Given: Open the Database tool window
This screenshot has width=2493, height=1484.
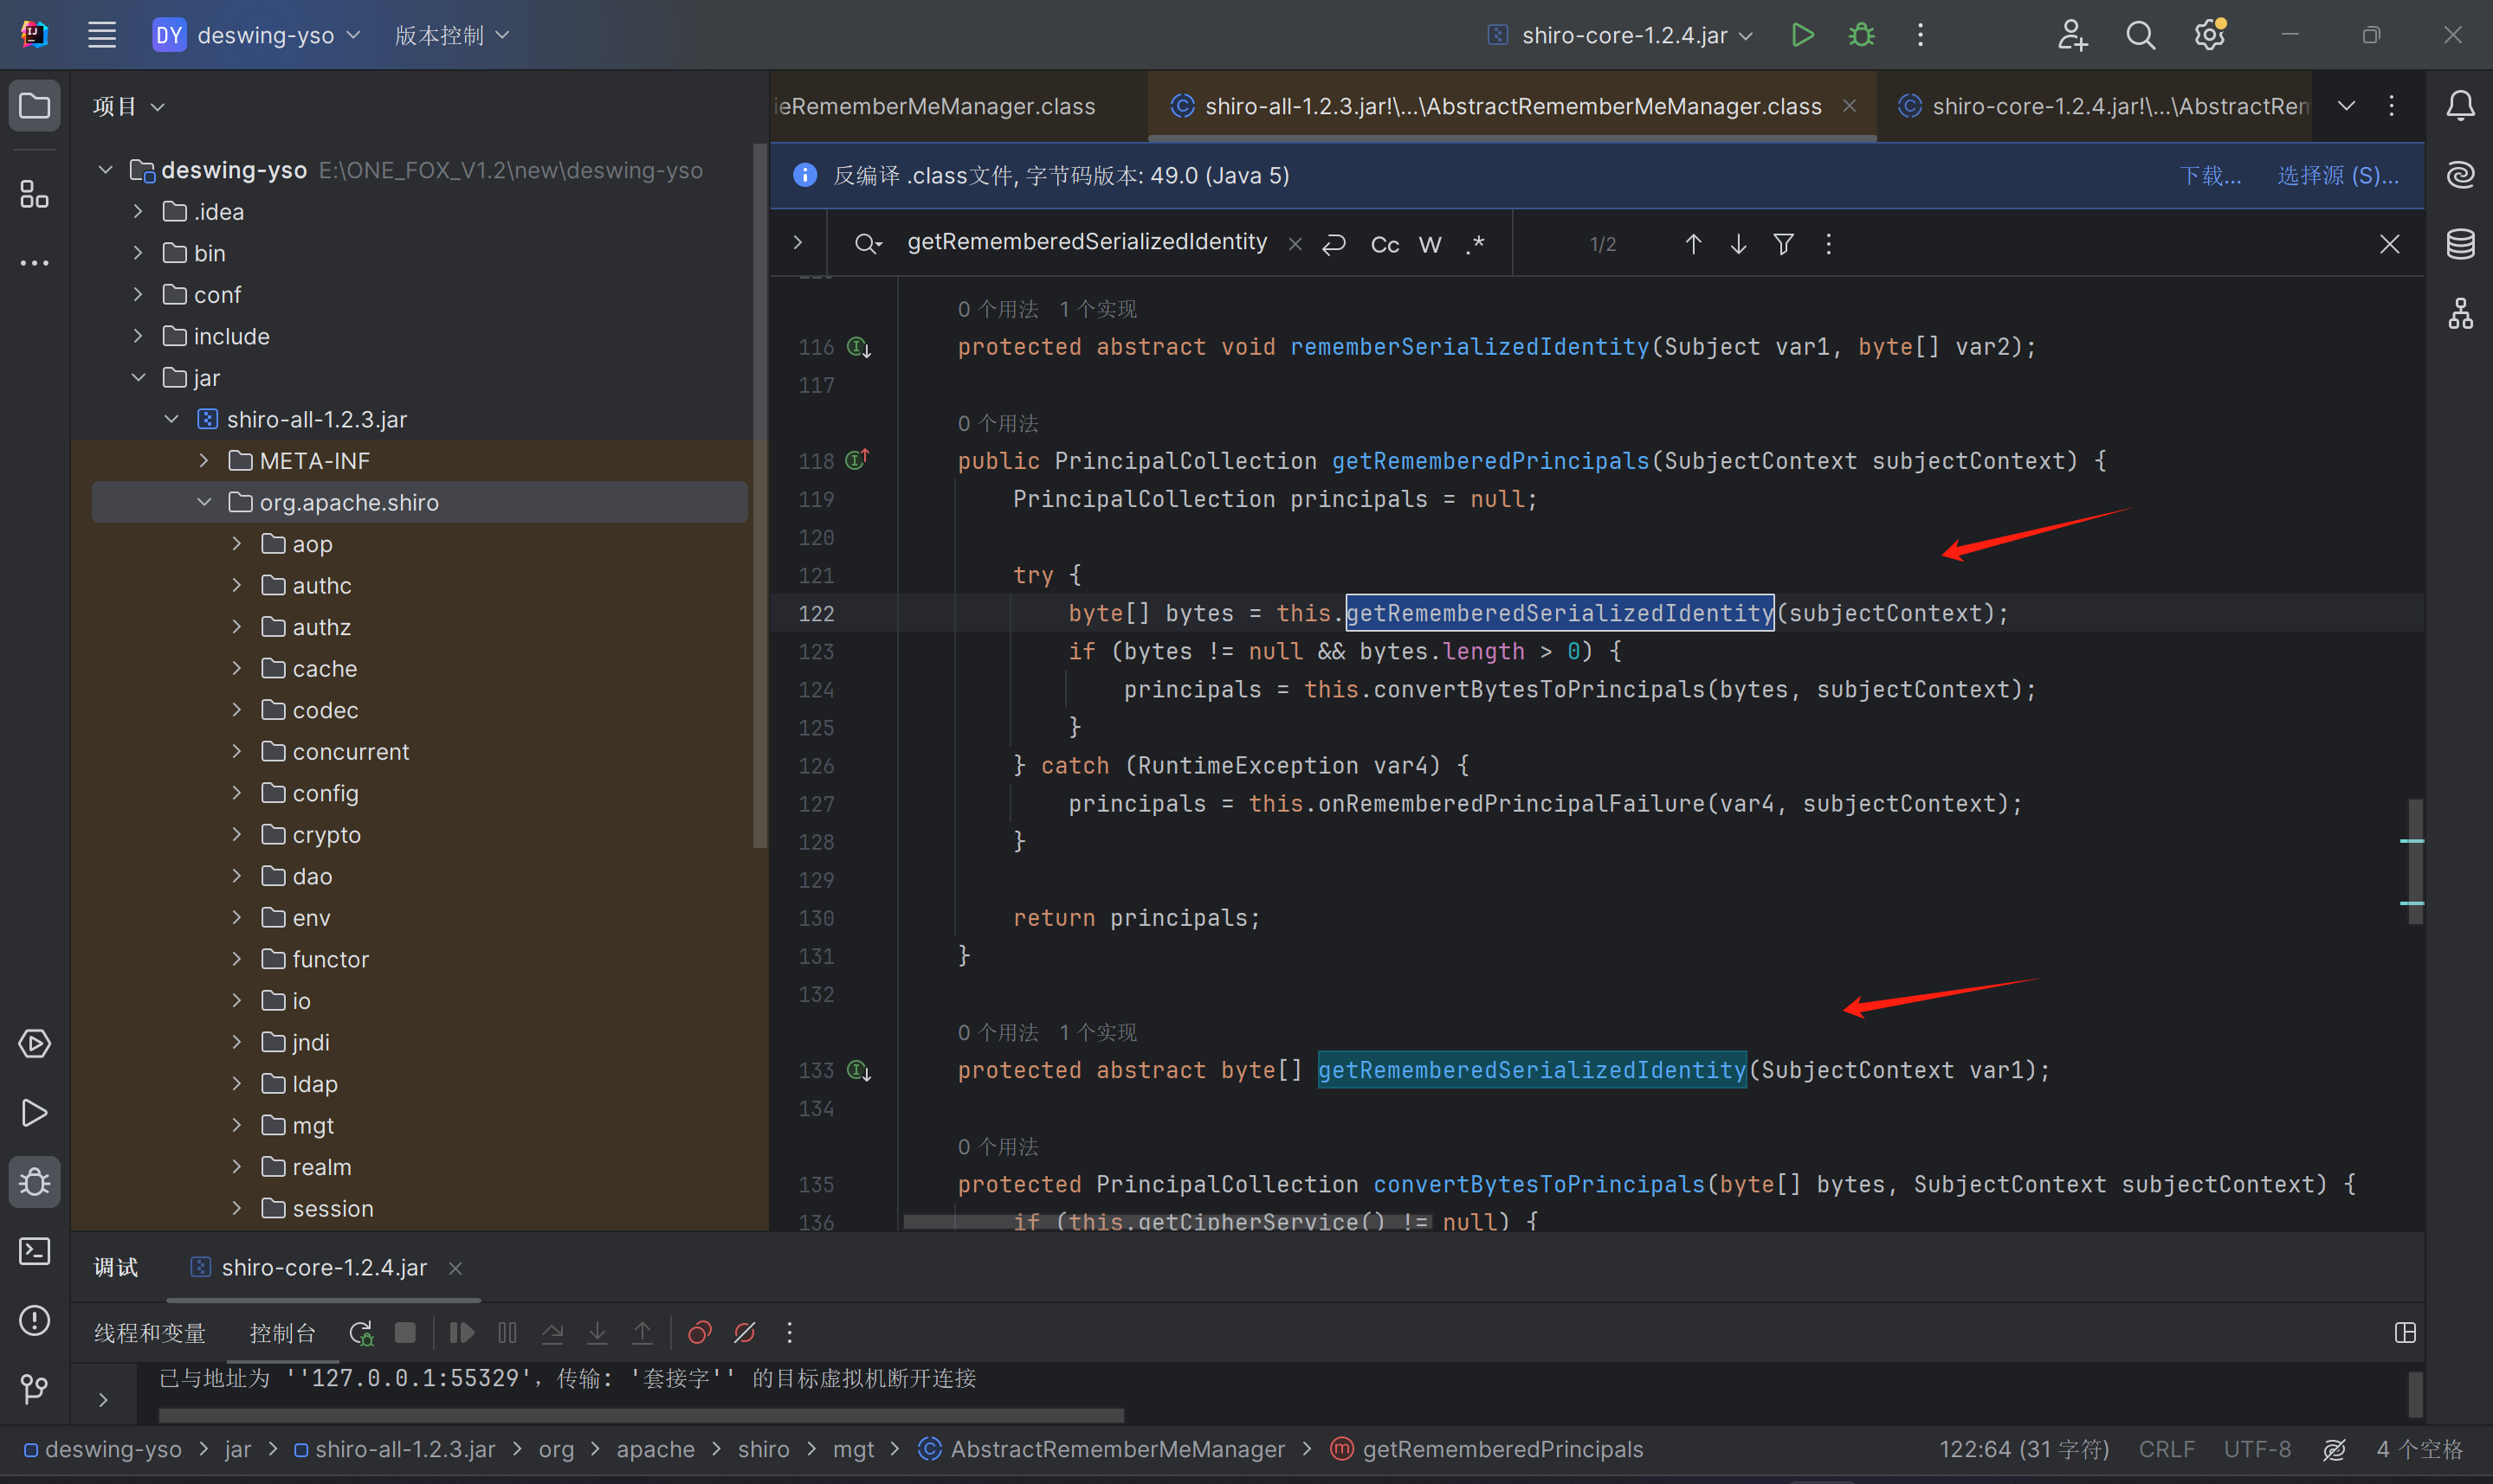Looking at the screenshot, I should (2460, 244).
